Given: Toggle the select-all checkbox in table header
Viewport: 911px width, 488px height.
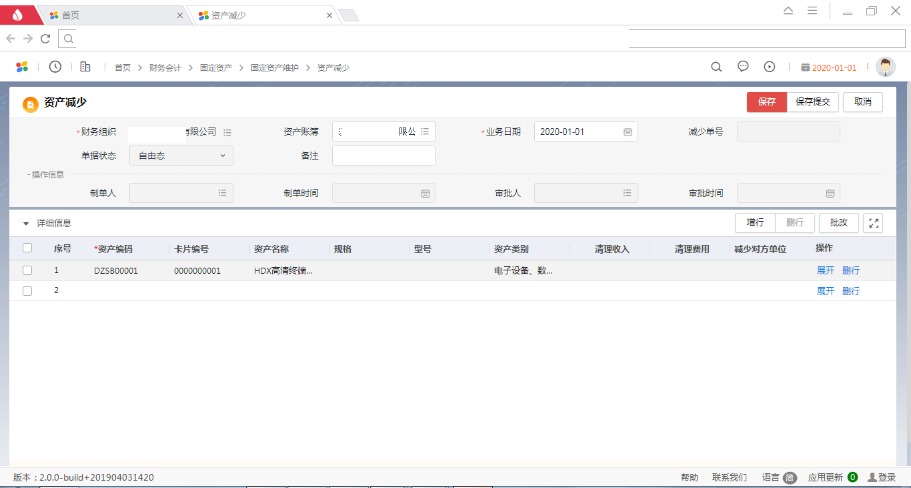Looking at the screenshot, I should point(27,248).
